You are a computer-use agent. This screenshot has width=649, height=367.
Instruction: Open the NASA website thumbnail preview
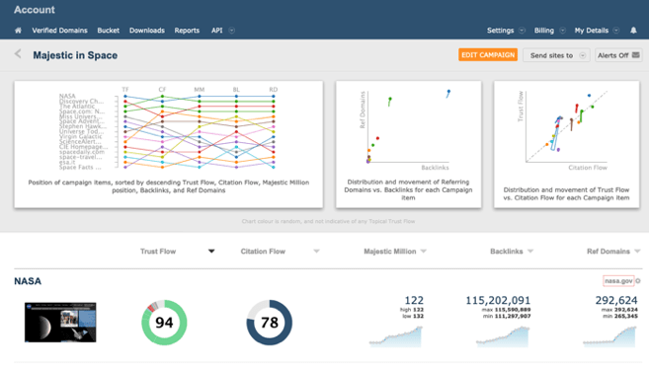(x=60, y=323)
